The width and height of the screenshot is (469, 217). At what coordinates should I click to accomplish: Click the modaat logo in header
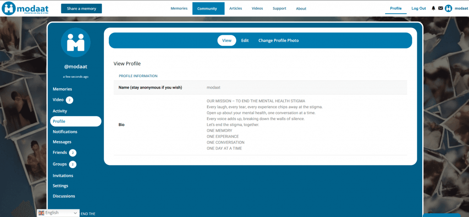25,8
